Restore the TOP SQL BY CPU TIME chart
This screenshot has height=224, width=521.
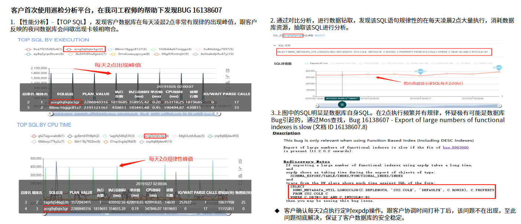click(x=240, y=183)
